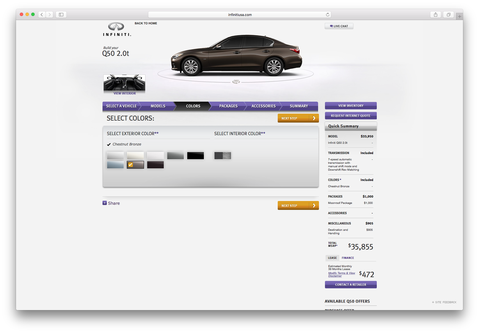Click Request Internet Quote button
The height and width of the screenshot is (333, 479).
pyautogui.click(x=351, y=116)
